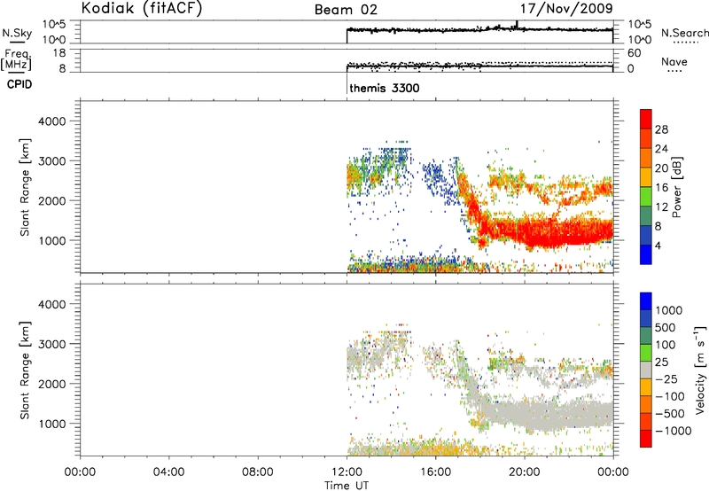The width and height of the screenshot is (709, 491).
Task: Click the '1000' tick on the Velocity colorbar
Action: pyautogui.click(x=669, y=310)
